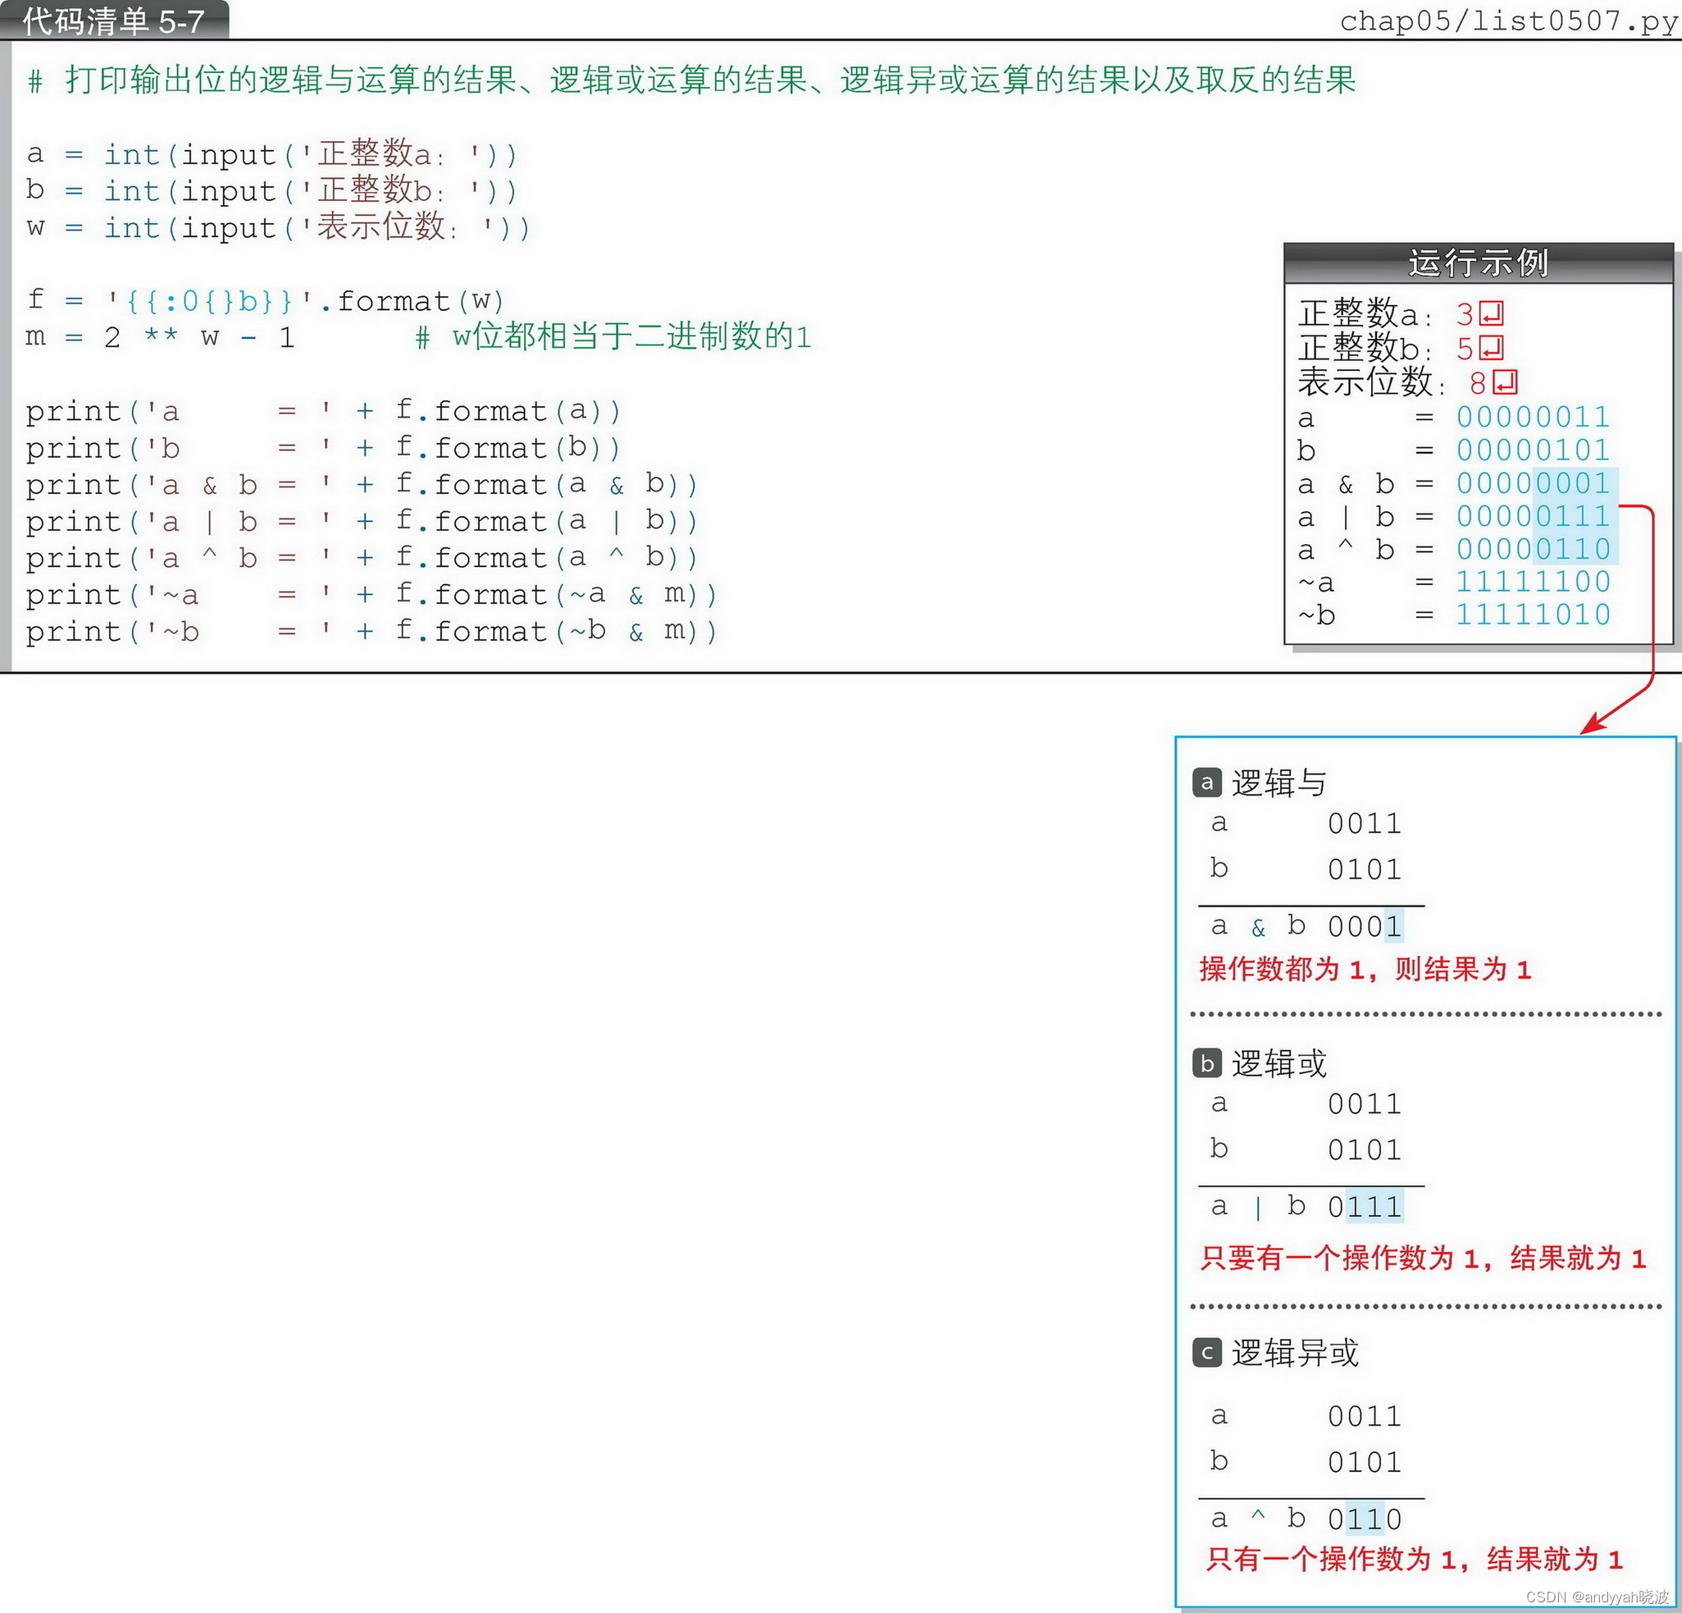This screenshot has width=1682, height=1613.
Task: Click the enter-key icon after input 3
Action: coord(1492,313)
